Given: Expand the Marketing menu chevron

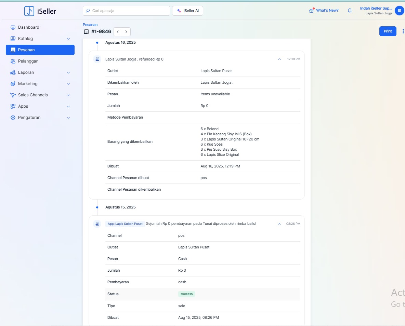Looking at the screenshot, I should click(x=68, y=84).
